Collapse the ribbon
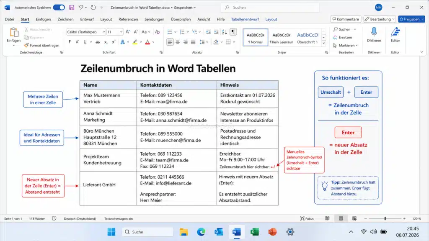The height and width of the screenshot is (241, 429). tap(421, 52)
